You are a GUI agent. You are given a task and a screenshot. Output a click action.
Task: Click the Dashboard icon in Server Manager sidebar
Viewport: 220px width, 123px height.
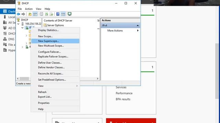5,11
